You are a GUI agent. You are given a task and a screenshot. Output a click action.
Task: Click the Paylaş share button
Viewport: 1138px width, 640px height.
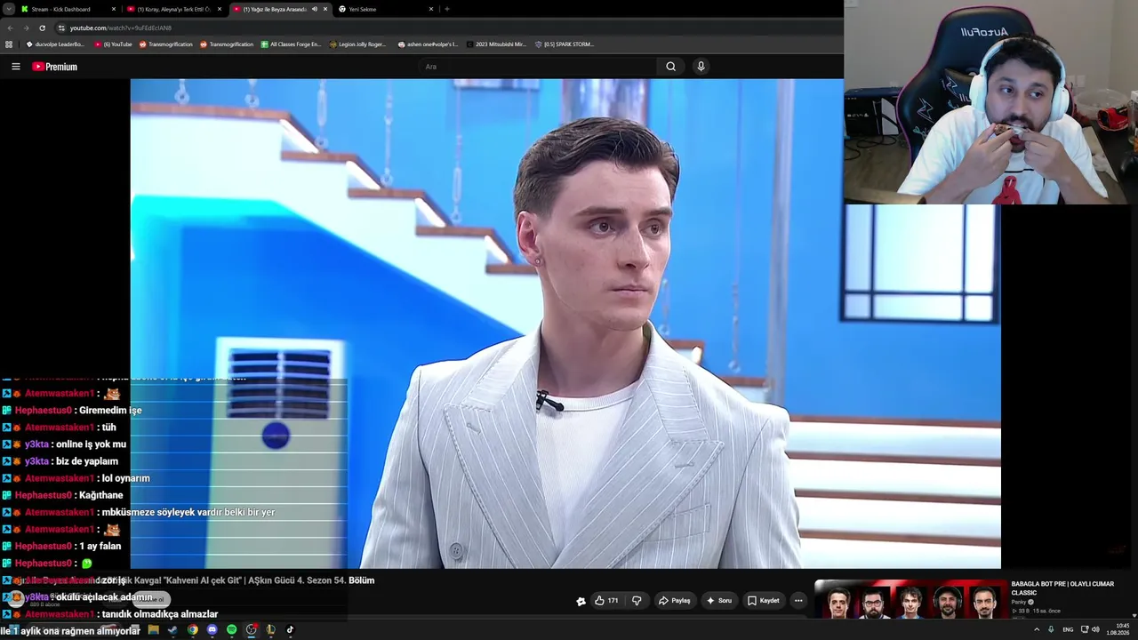(x=675, y=601)
